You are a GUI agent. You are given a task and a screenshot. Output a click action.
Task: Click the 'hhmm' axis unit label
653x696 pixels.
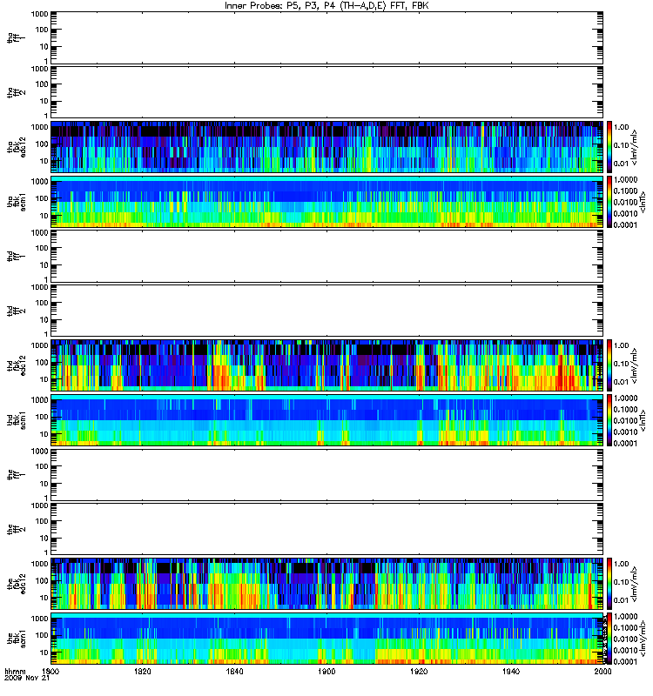point(15,672)
